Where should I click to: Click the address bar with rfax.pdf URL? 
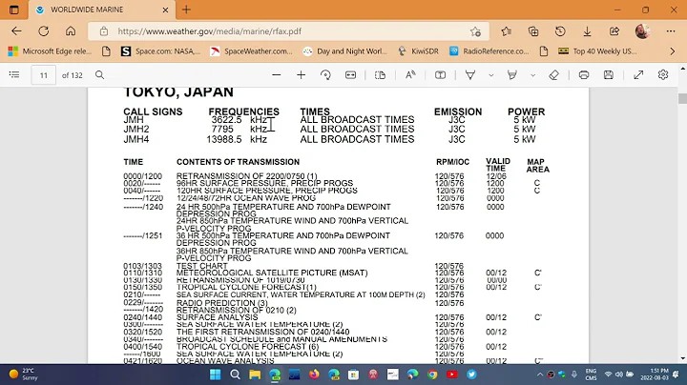(x=289, y=31)
